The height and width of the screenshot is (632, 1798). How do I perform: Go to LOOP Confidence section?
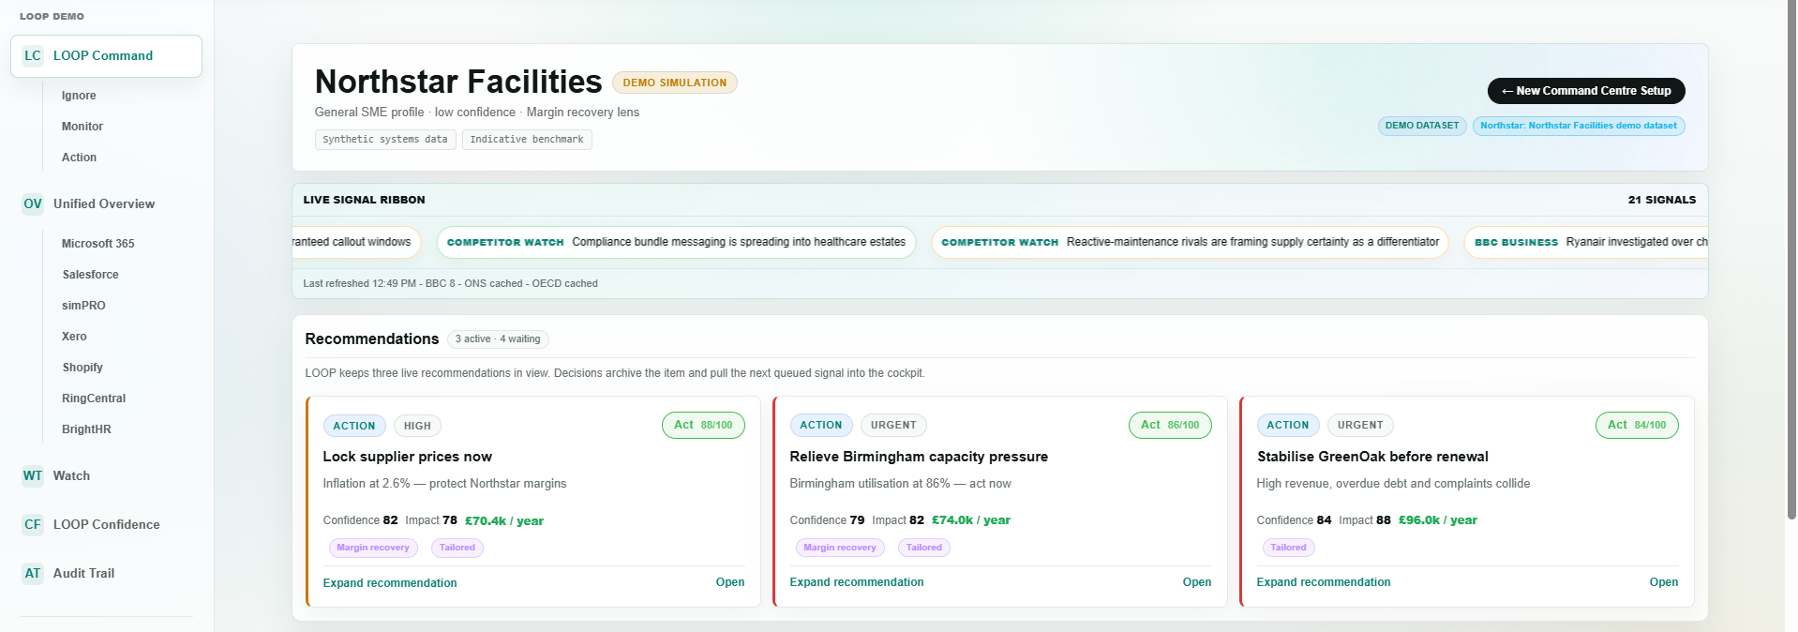[106, 524]
